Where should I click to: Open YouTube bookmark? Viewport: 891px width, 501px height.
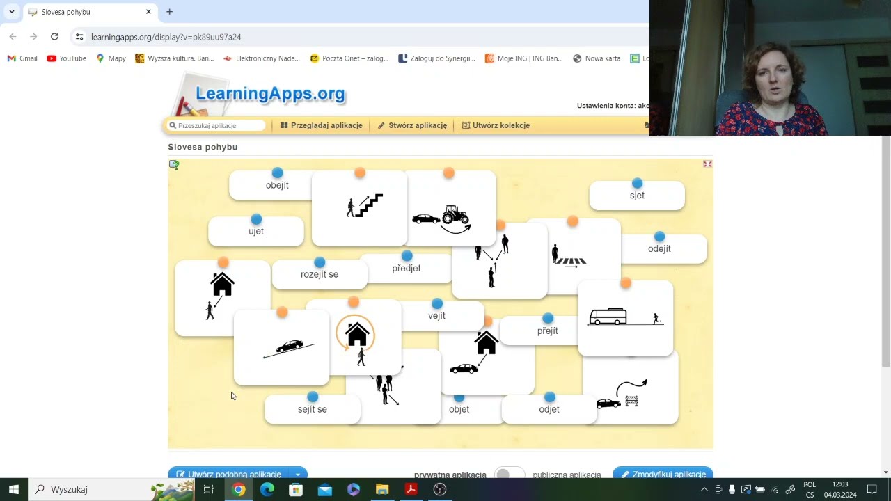(67, 58)
